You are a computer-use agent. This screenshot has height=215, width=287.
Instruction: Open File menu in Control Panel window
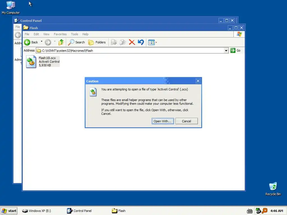18,27
